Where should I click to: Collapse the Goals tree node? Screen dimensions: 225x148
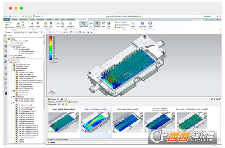(x=12, y=103)
